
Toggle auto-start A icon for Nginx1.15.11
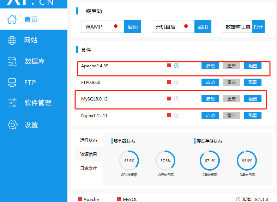[x=177, y=115]
